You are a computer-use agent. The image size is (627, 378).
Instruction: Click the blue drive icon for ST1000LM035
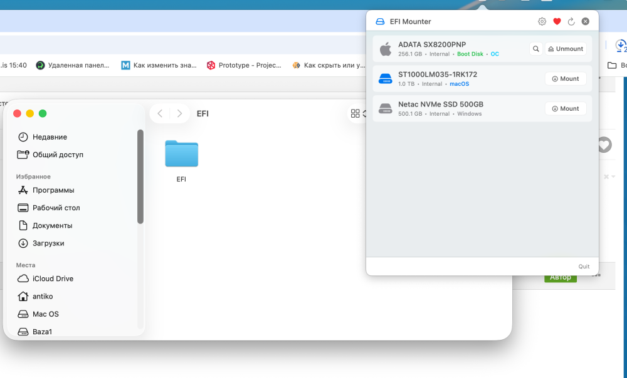[386, 79]
